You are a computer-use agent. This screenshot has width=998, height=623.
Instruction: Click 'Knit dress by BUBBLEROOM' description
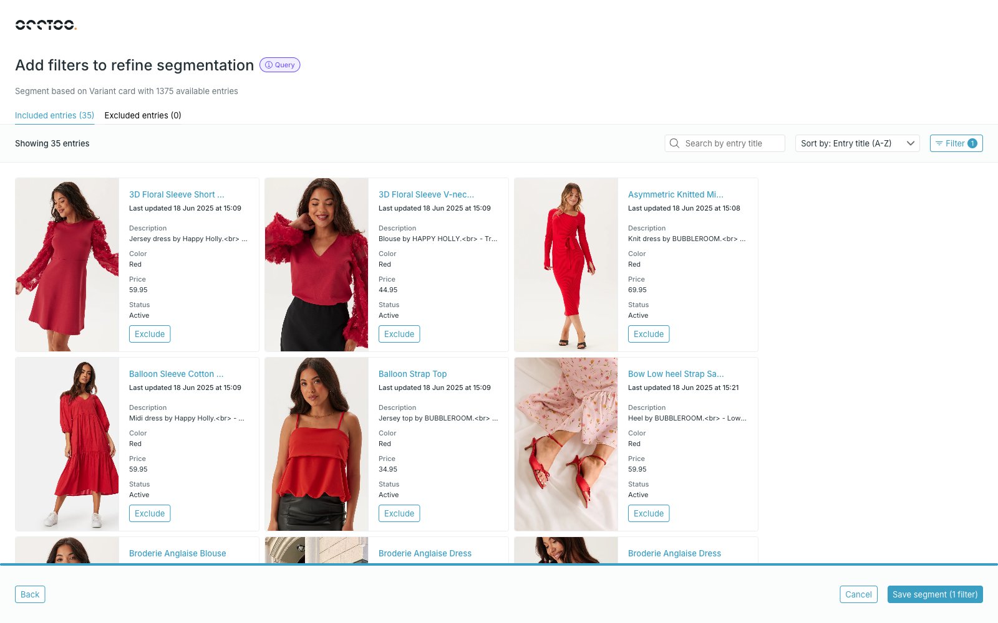click(x=687, y=239)
